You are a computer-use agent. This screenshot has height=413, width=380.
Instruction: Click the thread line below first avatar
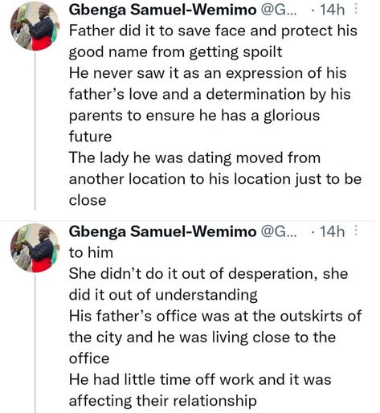pyautogui.click(x=35, y=131)
